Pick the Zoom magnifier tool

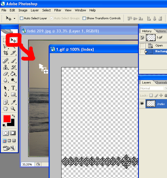coord(13,109)
